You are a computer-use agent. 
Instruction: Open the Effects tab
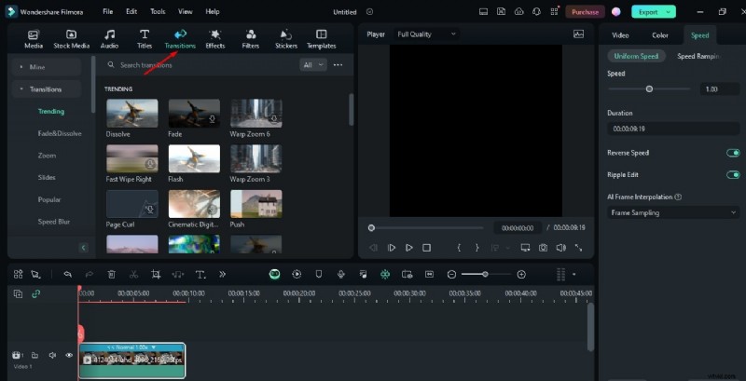click(215, 39)
